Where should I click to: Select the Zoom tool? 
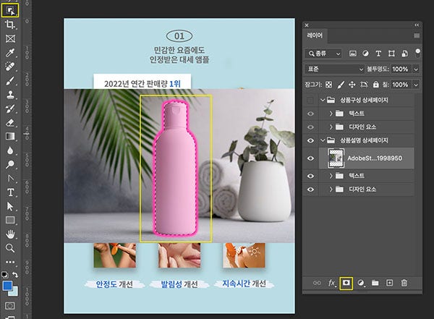(x=10, y=248)
